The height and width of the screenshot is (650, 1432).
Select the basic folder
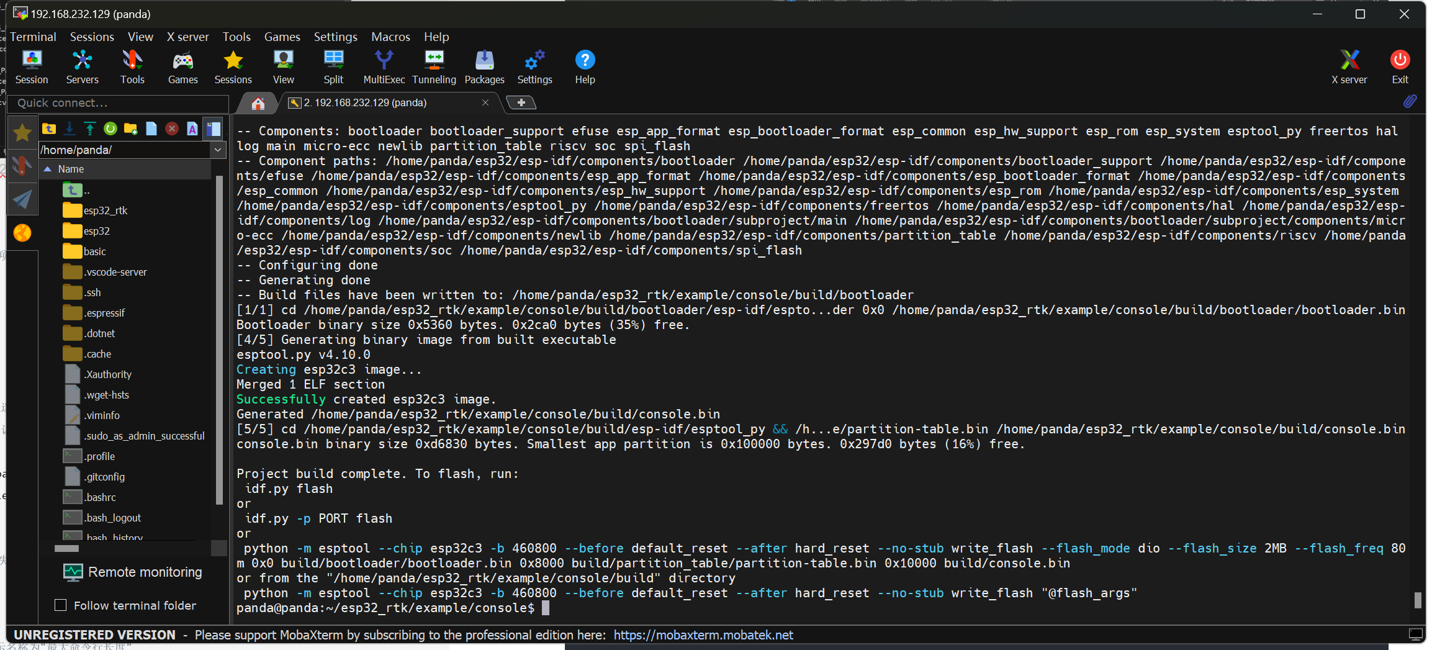85,251
